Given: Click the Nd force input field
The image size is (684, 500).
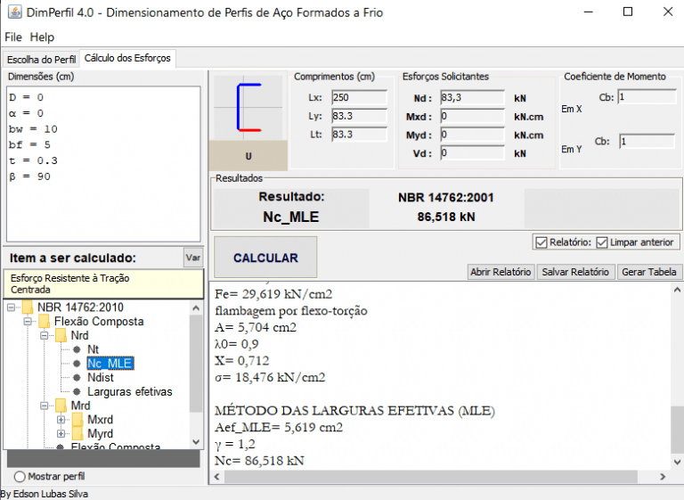Looking at the screenshot, I should tap(472, 97).
